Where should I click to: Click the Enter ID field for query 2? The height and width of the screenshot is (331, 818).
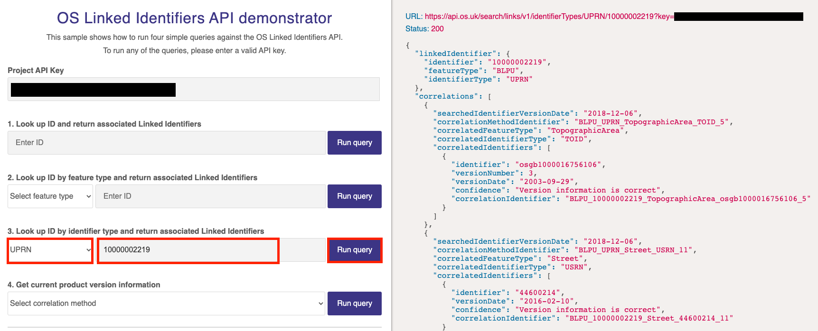(x=210, y=196)
